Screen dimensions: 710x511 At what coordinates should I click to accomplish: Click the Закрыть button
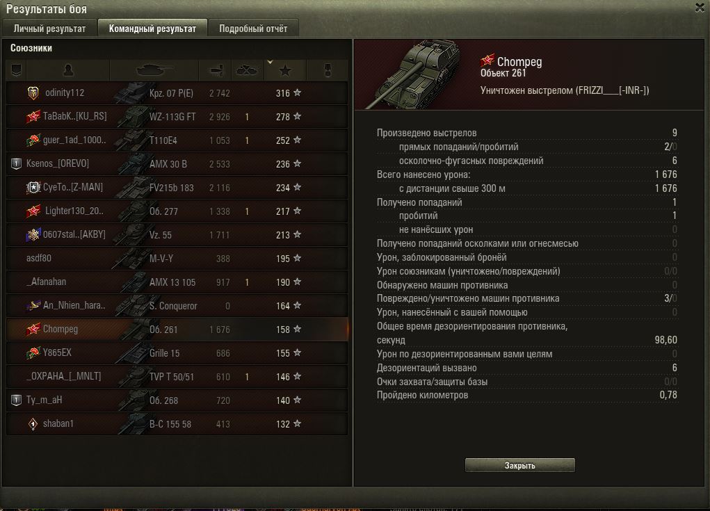pos(520,465)
